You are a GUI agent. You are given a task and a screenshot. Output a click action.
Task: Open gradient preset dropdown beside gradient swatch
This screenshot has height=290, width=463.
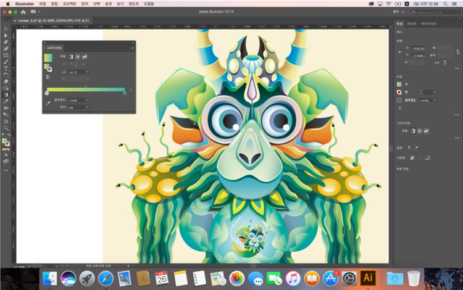point(54,58)
